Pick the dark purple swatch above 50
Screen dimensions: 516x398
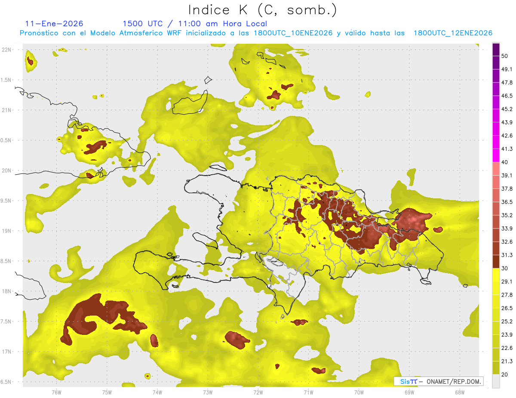pyautogui.click(x=496, y=49)
